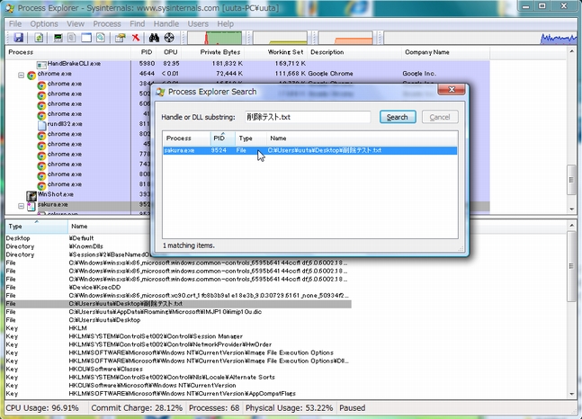
Task: Sort search results by PID column
Action: click(x=223, y=138)
